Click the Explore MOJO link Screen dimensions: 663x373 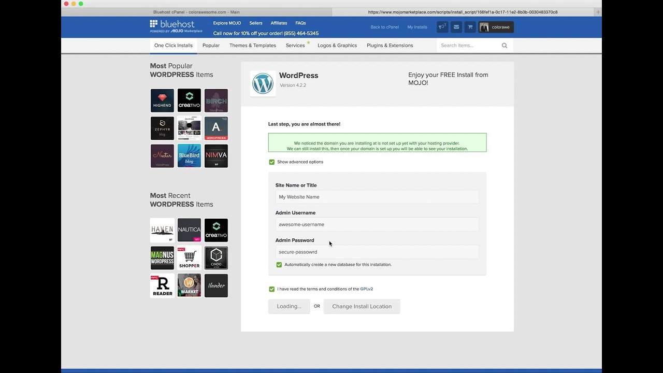click(227, 23)
